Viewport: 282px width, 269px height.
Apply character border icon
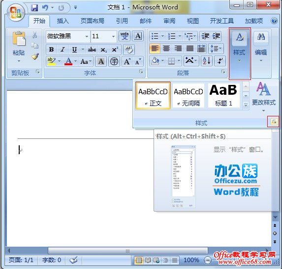pos(138,36)
